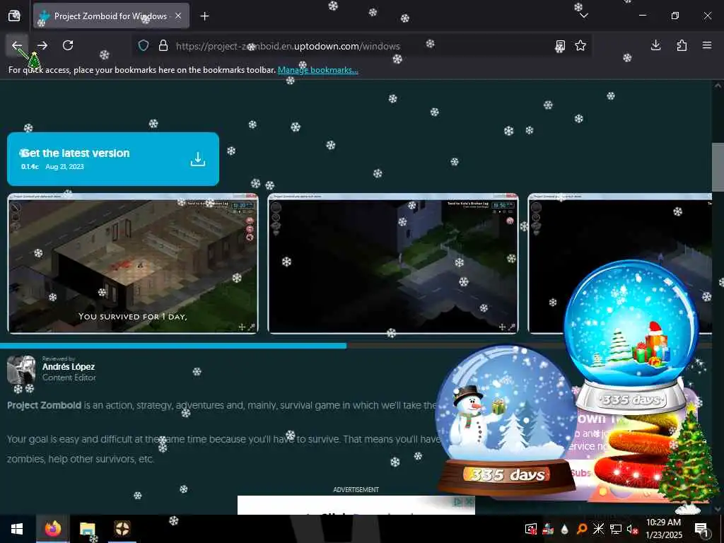
Task: Click Firefox icon in the taskbar
Action: (x=53, y=529)
